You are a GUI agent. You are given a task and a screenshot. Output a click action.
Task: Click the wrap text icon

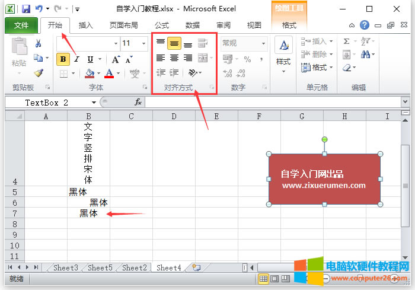click(203, 43)
